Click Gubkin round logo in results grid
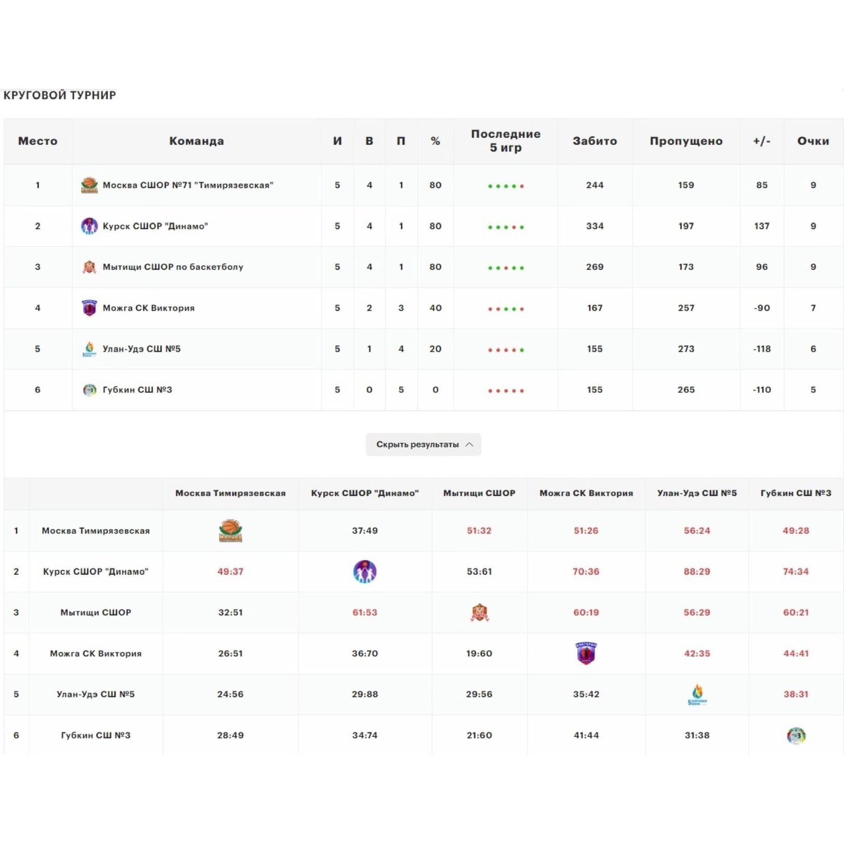The height and width of the screenshot is (844, 844). click(796, 735)
